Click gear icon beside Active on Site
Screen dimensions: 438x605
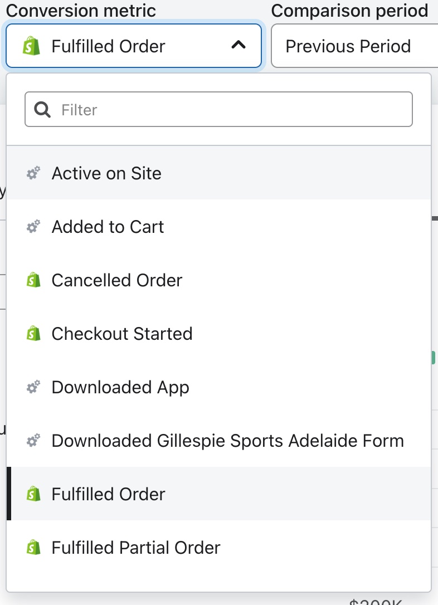[x=33, y=173]
